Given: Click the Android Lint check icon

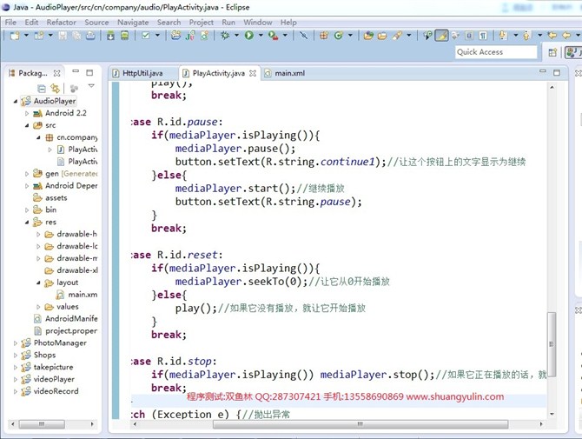Looking at the screenshot, I should (x=146, y=36).
